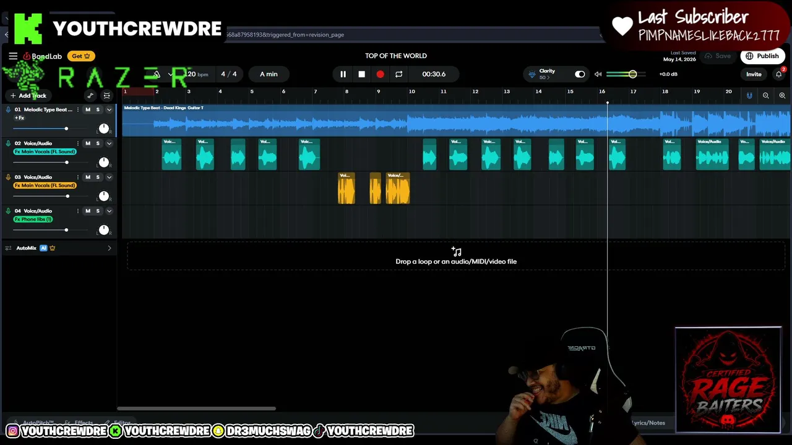Click the collapse tracks icon beside automation
Screen dimensions: 792x445
point(107,96)
